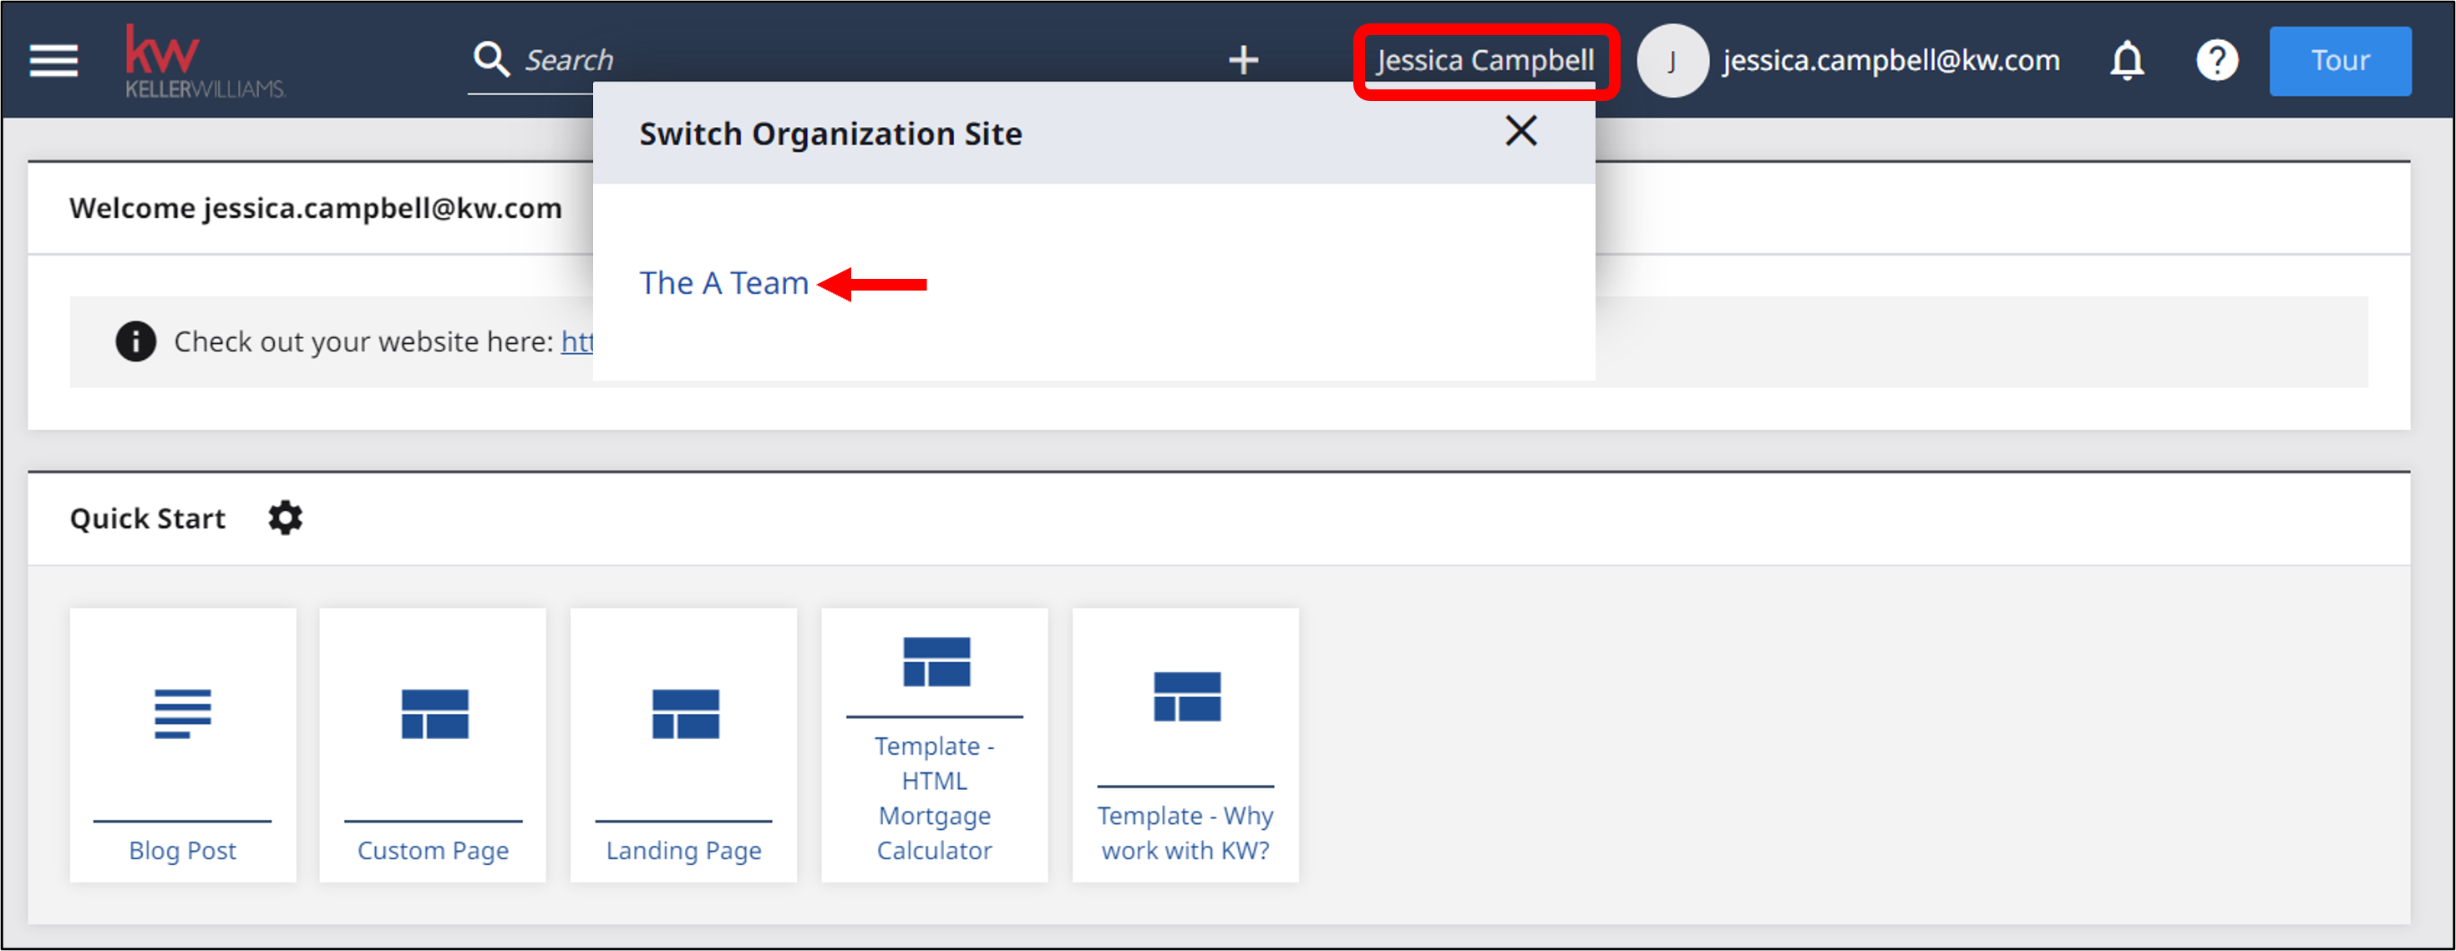Viewport: 2456px width, 951px height.
Task: Close the Switch Organization Site dialog
Action: (x=1520, y=131)
